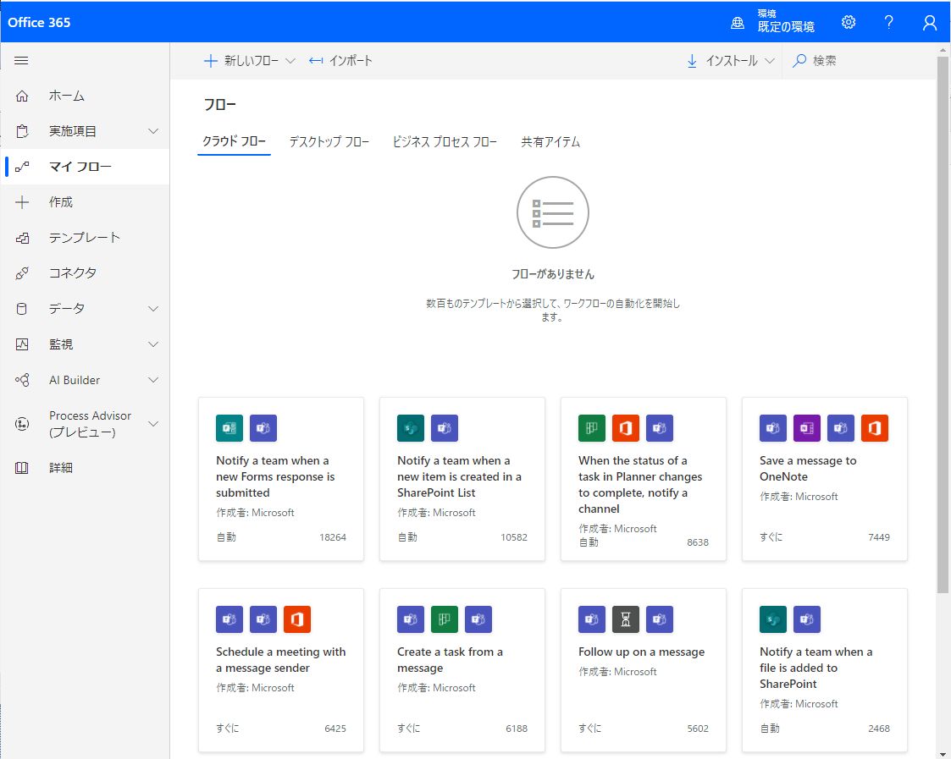This screenshot has width=951, height=759.
Task: Open the インストール dropdown
Action: tap(731, 61)
